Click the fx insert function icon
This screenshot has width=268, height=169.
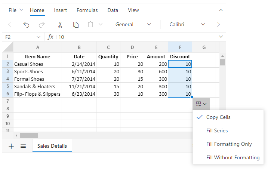click(51, 37)
